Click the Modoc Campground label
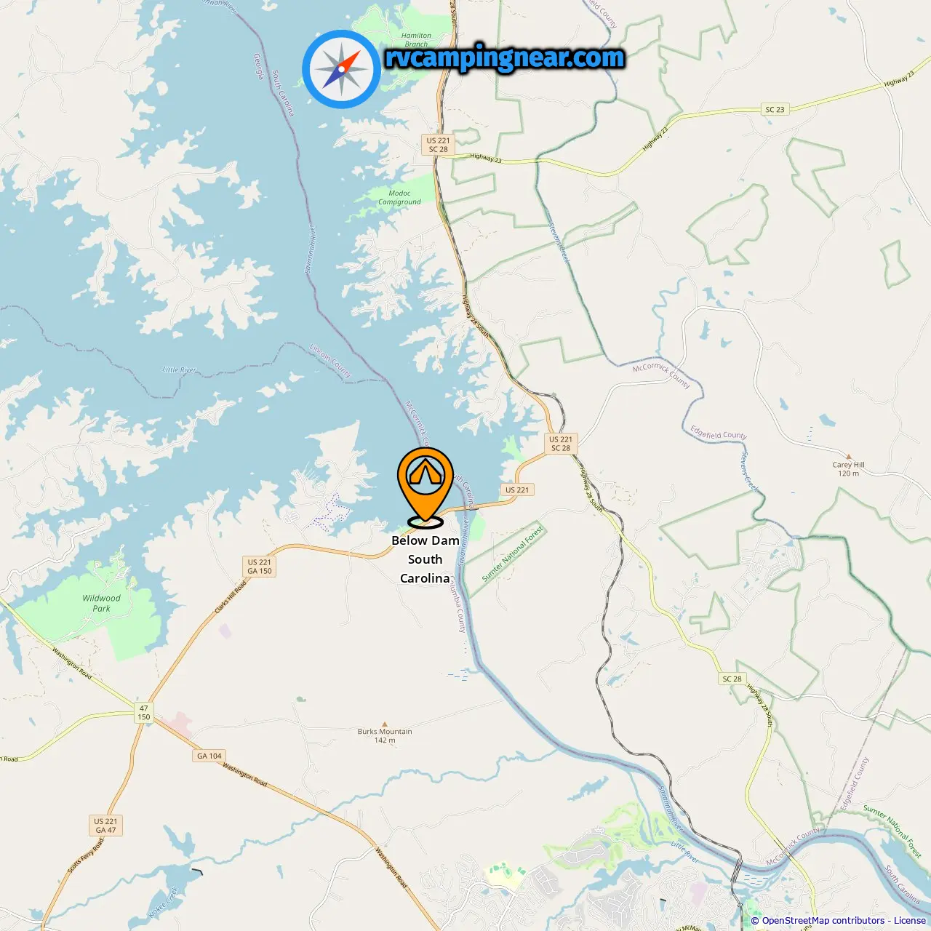The image size is (931, 931). (x=399, y=198)
